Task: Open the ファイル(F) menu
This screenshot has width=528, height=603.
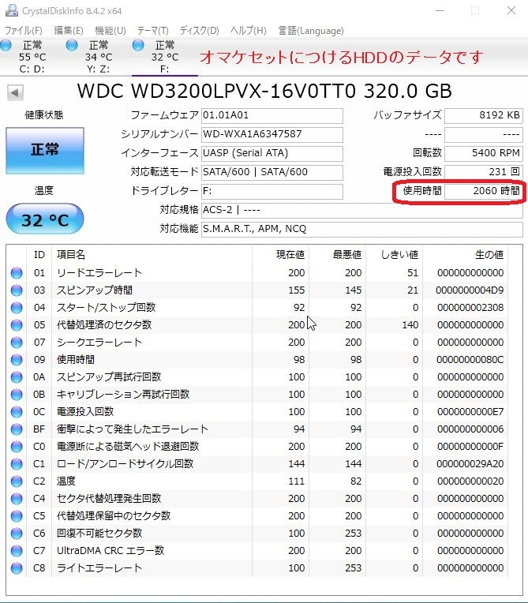Action: point(23,30)
